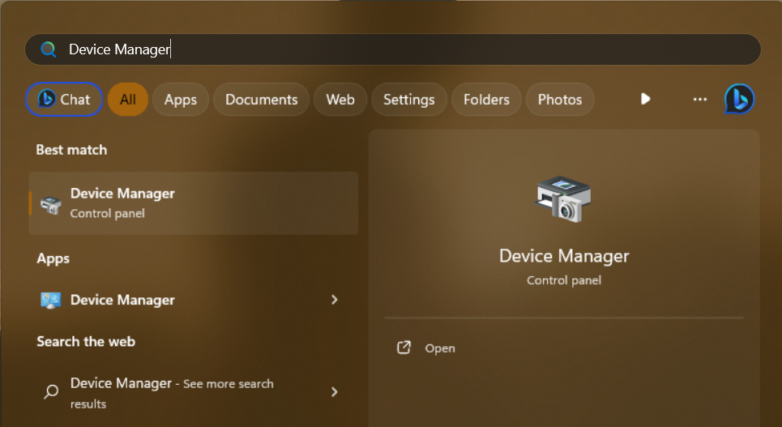This screenshot has height=427, width=782.
Task: Click the Open external-link icon
Action: 404,348
